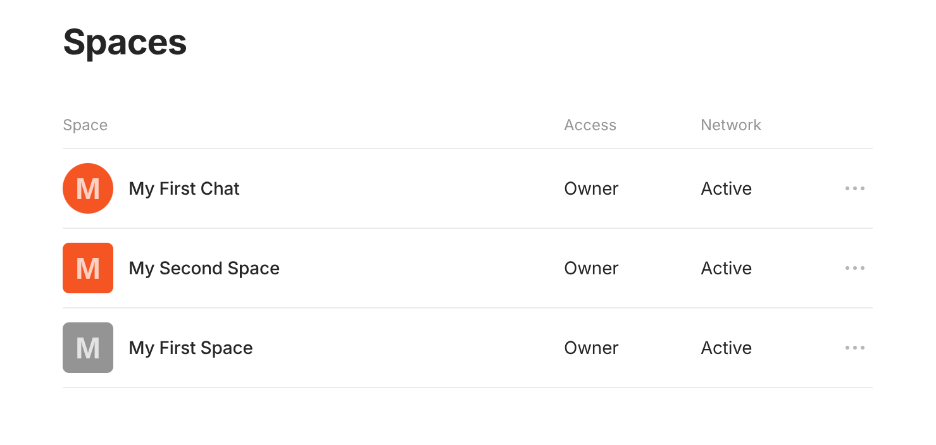The height and width of the screenshot is (445, 936).
Task: Open more options for My First Chat
Action: (x=854, y=188)
